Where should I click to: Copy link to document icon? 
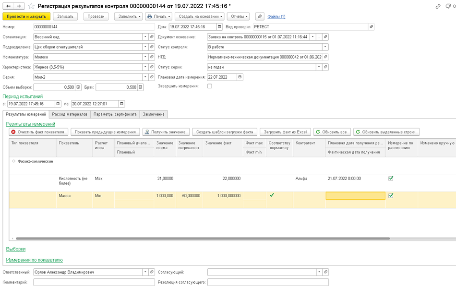pyautogui.click(x=438, y=6)
